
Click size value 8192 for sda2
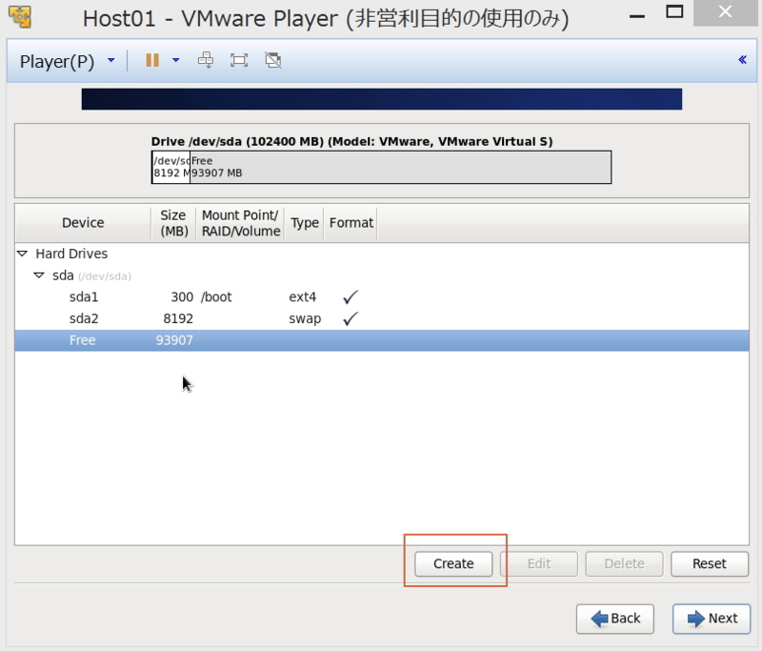178,318
